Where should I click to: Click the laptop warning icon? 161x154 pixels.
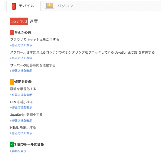pos(50,6)
